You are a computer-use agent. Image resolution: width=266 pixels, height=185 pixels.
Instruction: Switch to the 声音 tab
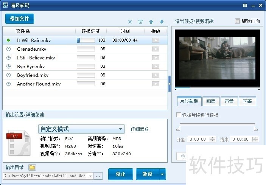point(229,101)
